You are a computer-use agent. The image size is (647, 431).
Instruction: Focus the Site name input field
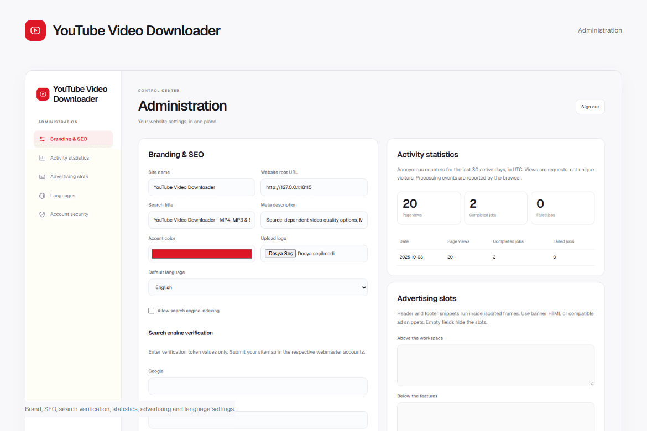click(x=202, y=187)
